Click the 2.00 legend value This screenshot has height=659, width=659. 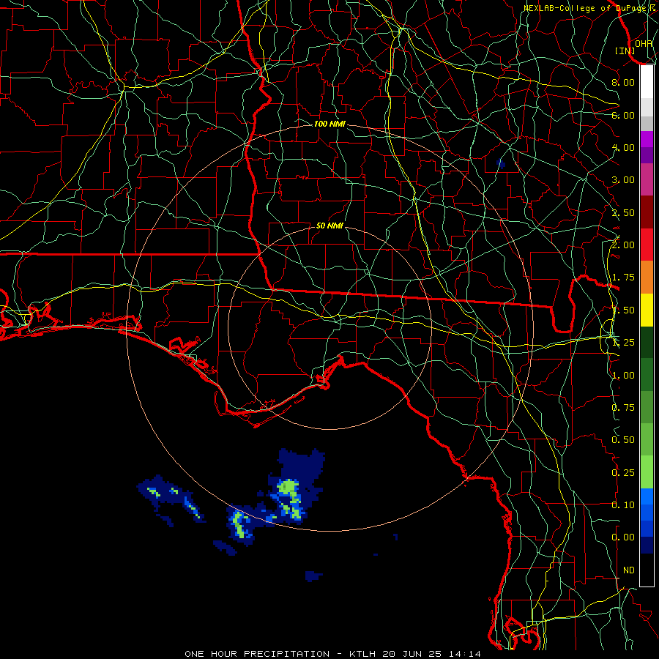point(623,245)
